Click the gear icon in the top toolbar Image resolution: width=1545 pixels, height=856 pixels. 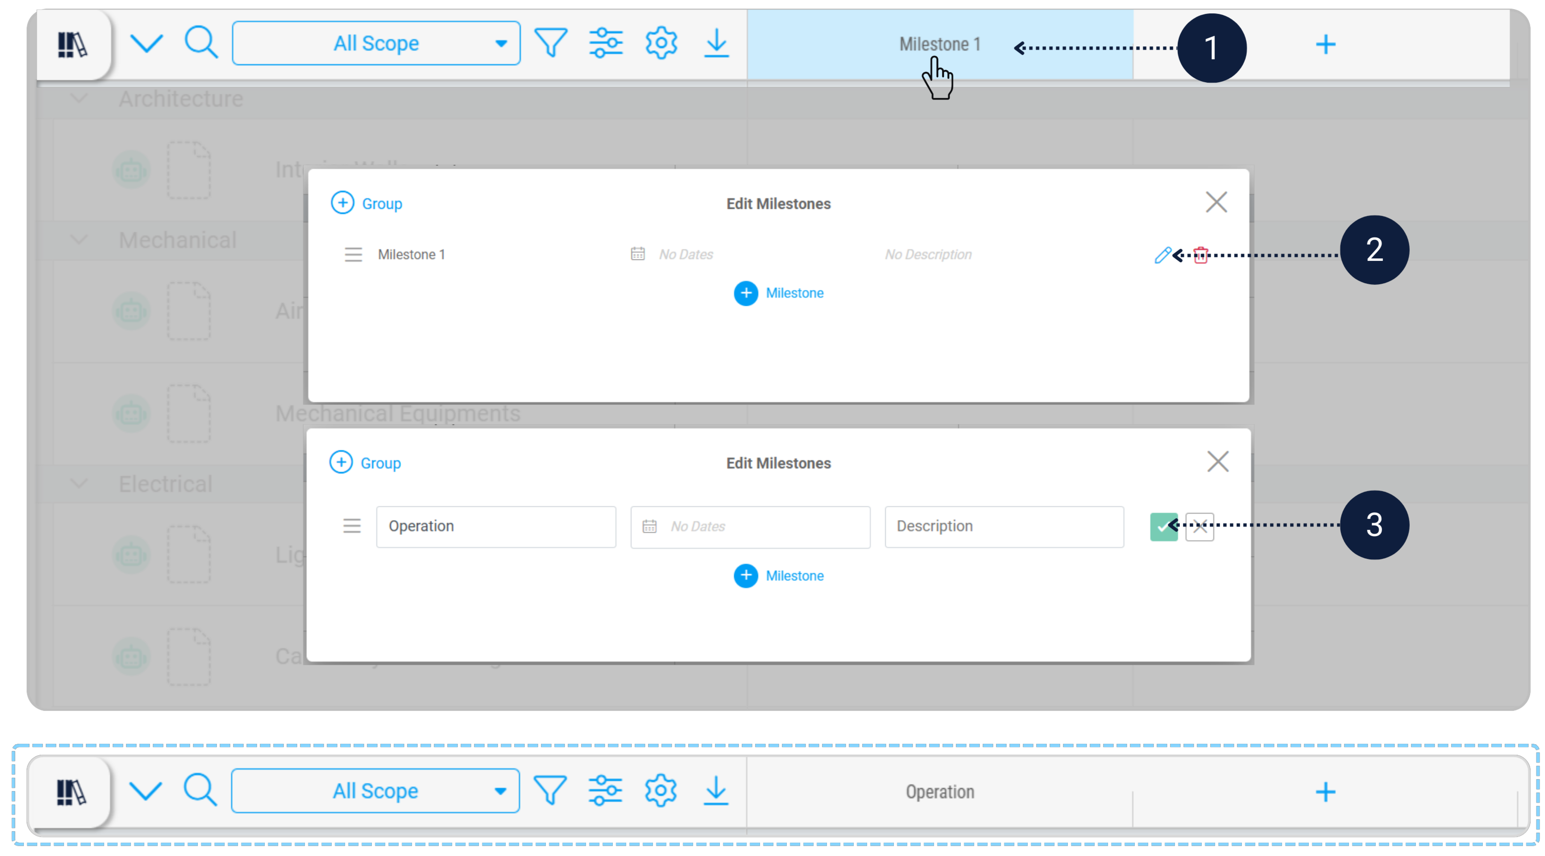click(x=661, y=43)
